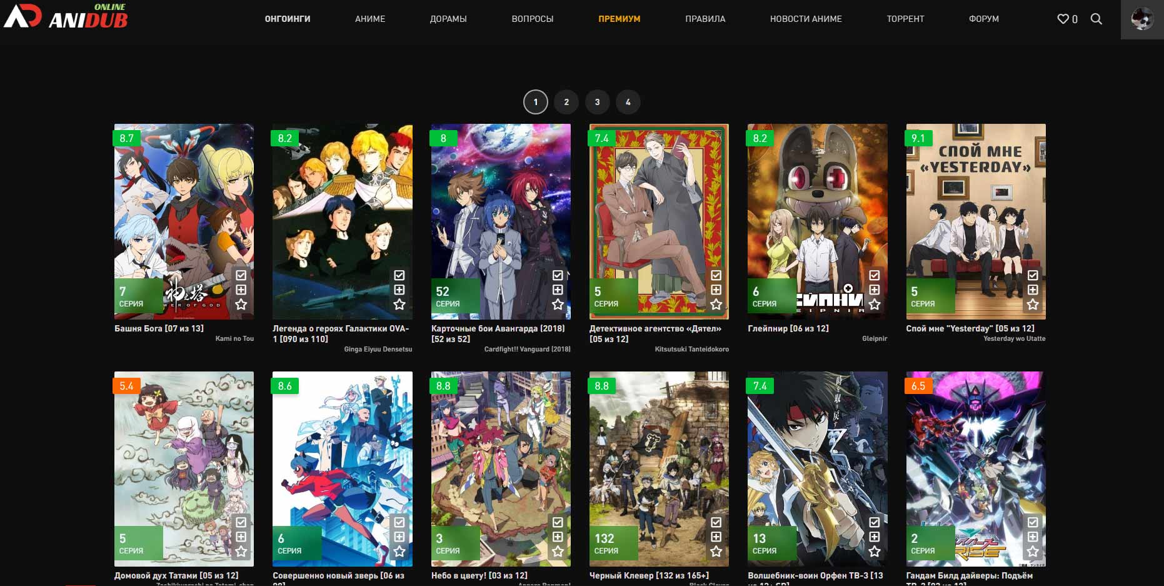Open the Совершенно новый зверь poster image
1164x586 pixels.
[343, 469]
